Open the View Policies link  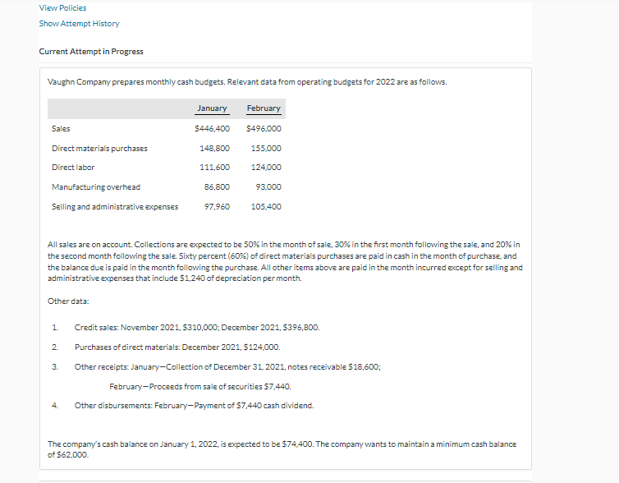coord(62,8)
